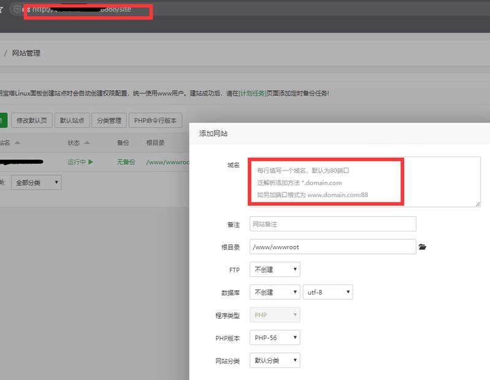490x380 pixels.
Task: Click the shield icon in address bar
Action: coord(17,10)
